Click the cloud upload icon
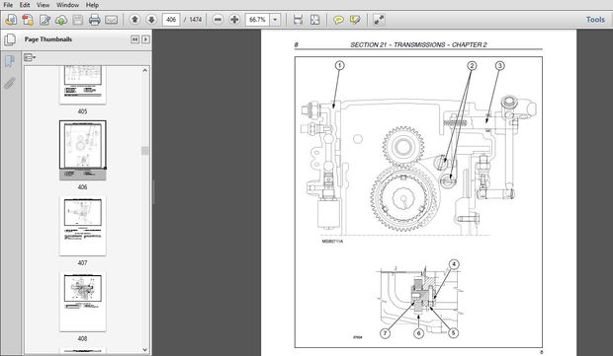This screenshot has height=356, width=613. [61, 20]
